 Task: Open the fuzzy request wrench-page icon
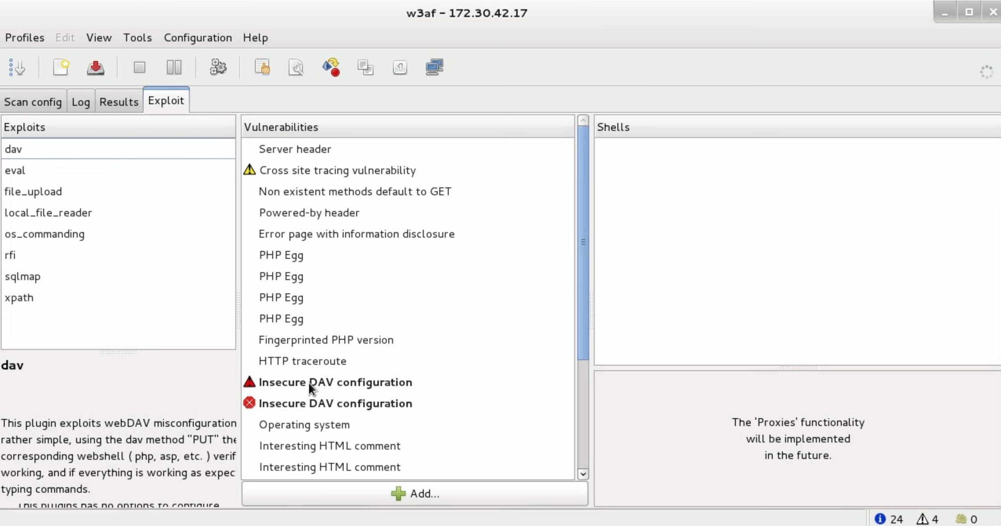pos(296,67)
